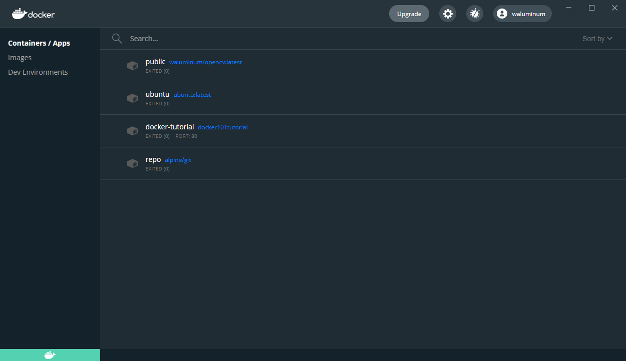This screenshot has width=626, height=361.
Task: Select the ubuntu container name
Action: [x=157, y=94]
